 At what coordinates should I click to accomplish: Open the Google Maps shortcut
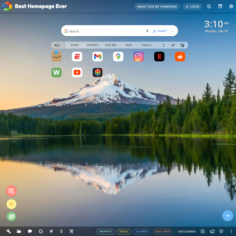[118, 57]
